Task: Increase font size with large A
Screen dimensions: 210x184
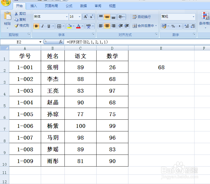Action: (x=86, y=17)
